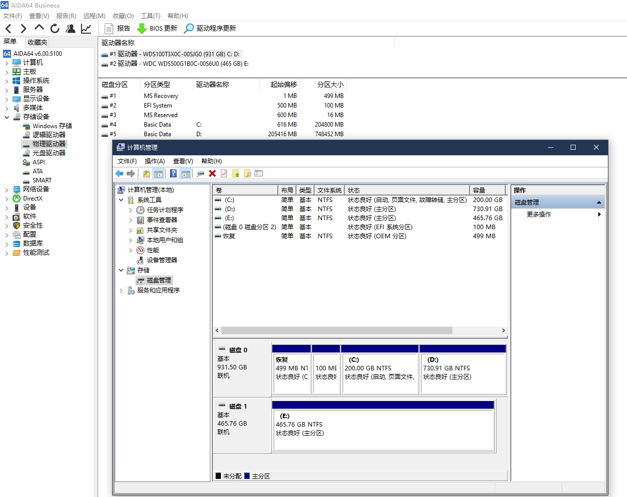The image size is (627, 497).
Task: Click the blue 主分区 legend swatch
Action: pyautogui.click(x=247, y=476)
